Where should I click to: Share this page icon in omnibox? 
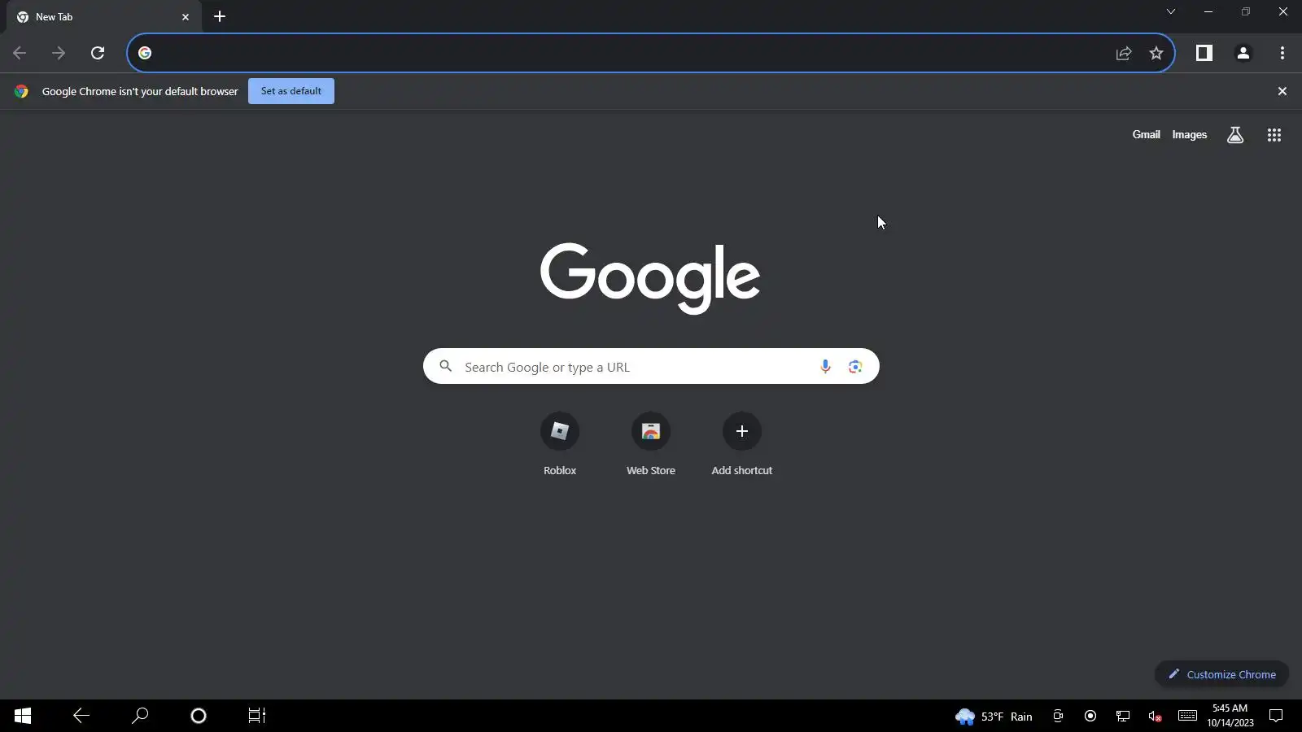coord(1124,53)
